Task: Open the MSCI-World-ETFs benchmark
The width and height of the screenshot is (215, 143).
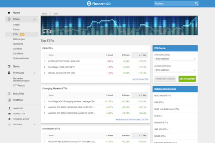Action: click(x=175, y=95)
